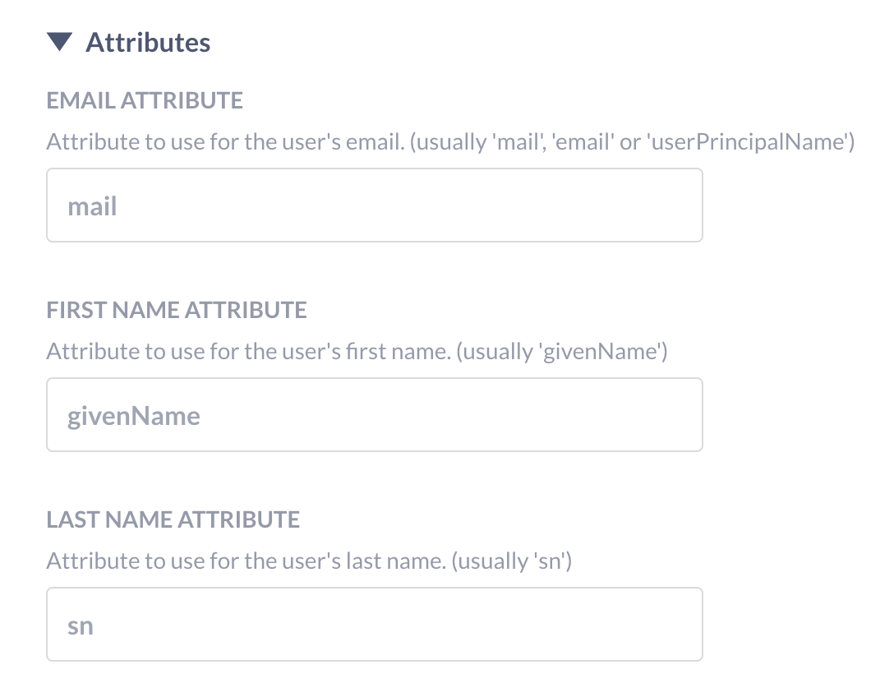894x697 pixels.
Task: Select the Last Name Attribute field
Action: [374, 624]
